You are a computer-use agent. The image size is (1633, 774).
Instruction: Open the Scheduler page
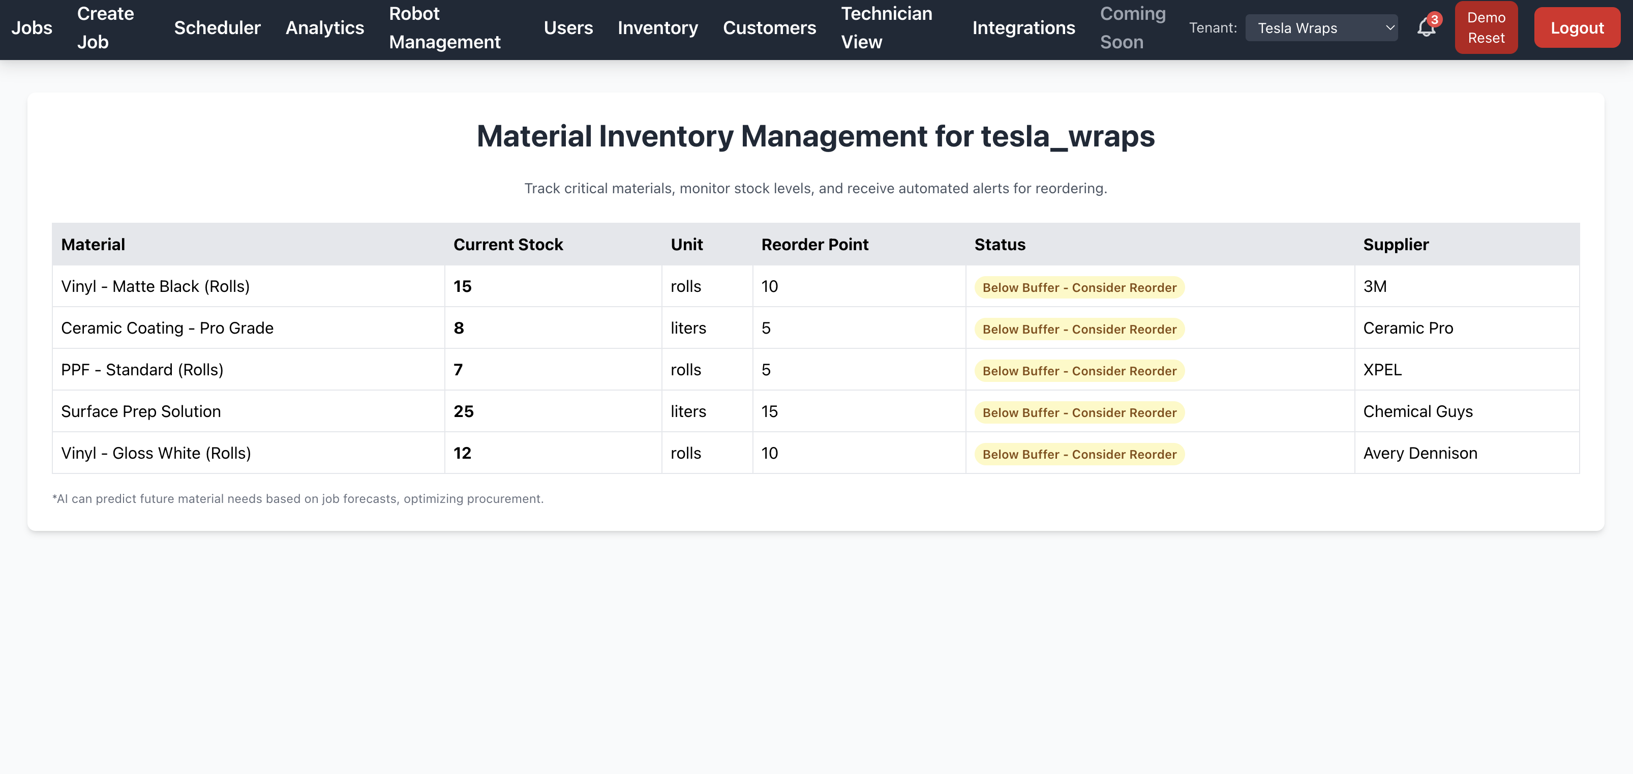pos(217,28)
